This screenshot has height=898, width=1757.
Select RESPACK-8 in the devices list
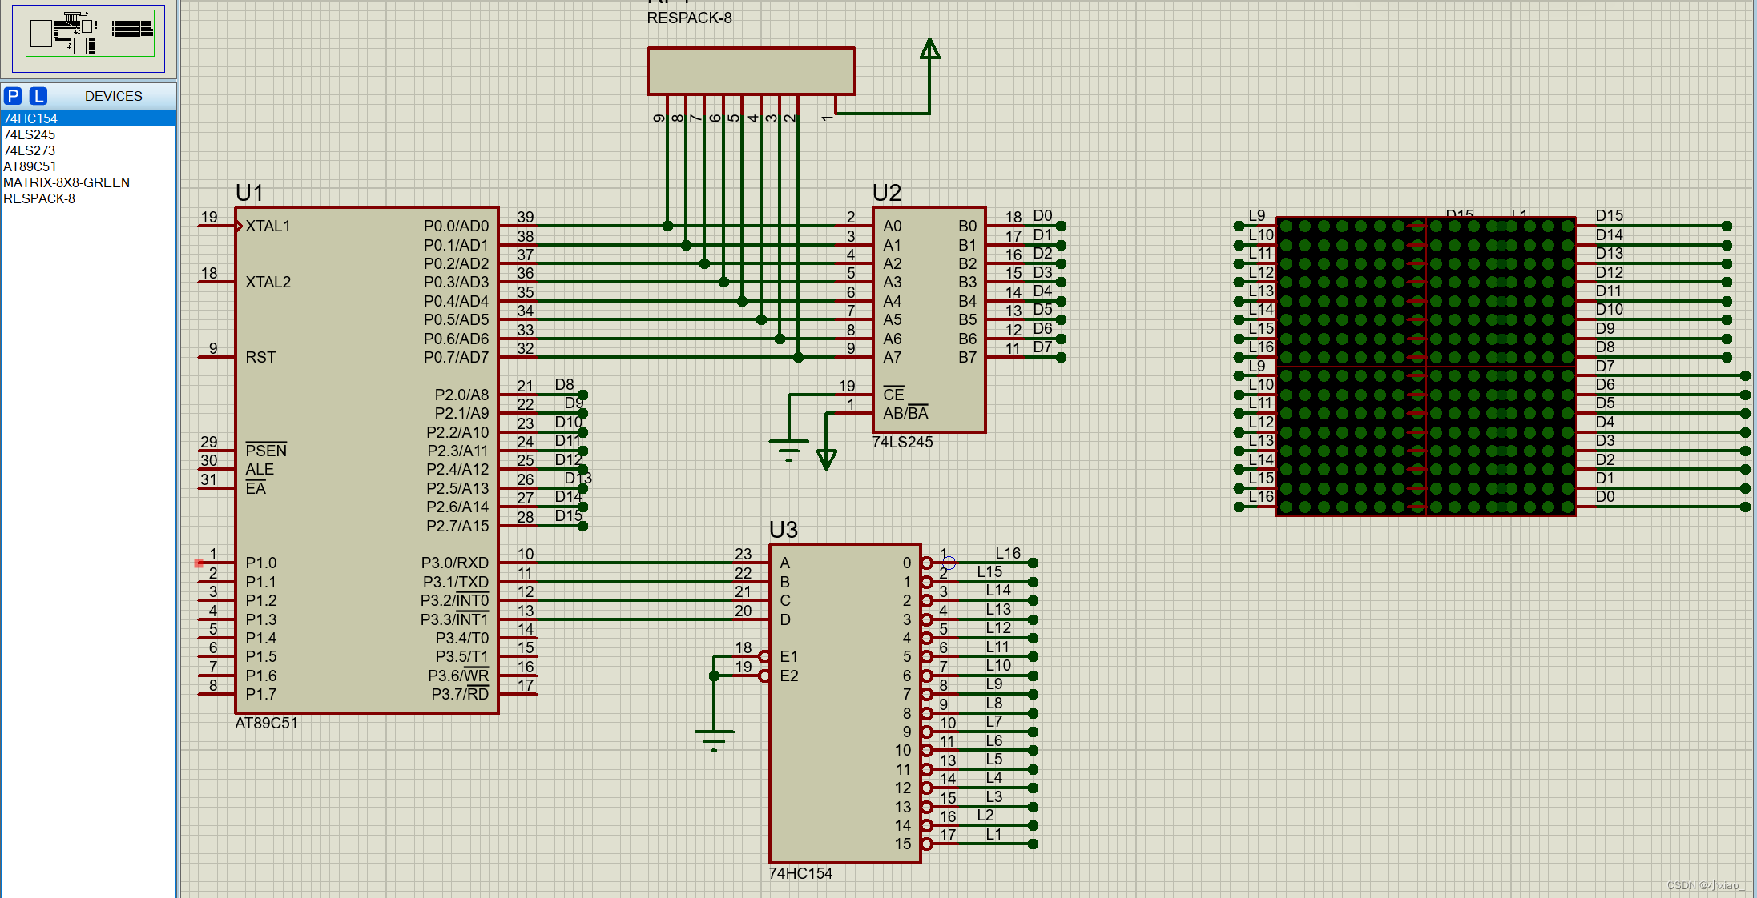click(x=39, y=198)
